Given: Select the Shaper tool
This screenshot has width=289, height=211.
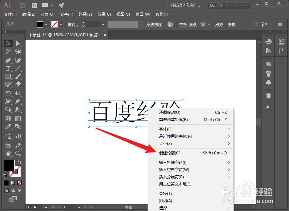Looking at the screenshot, I should 8,84.
